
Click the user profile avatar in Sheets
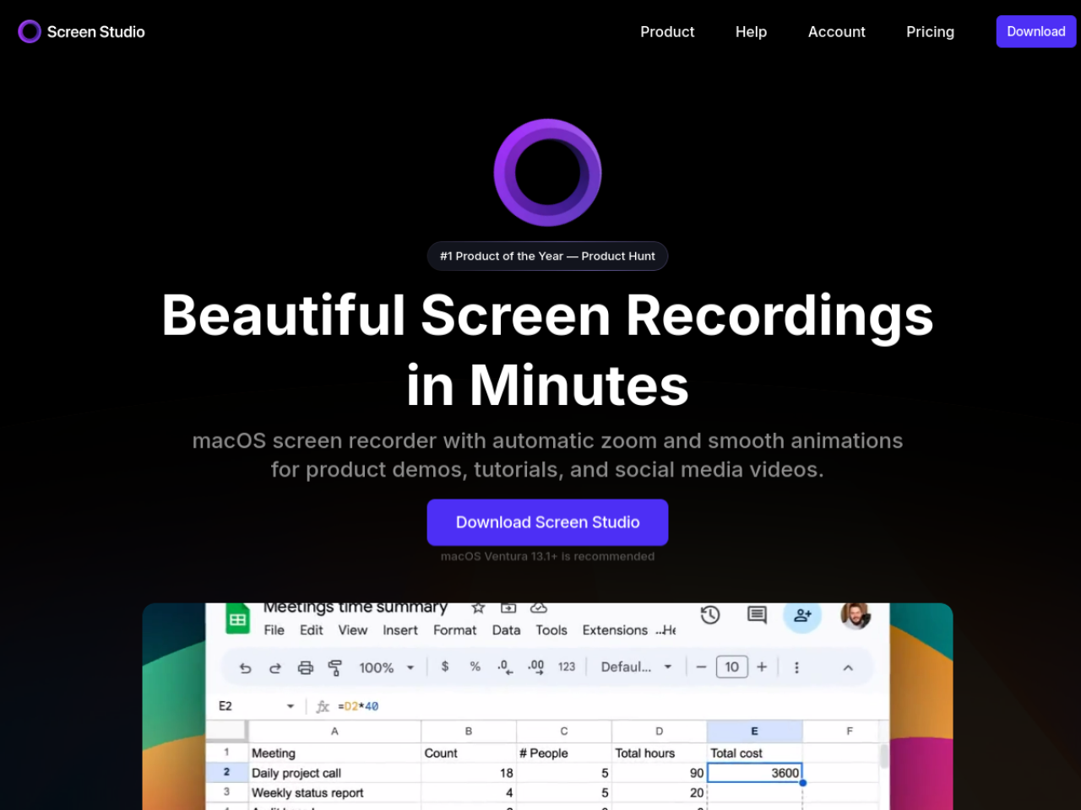click(856, 615)
